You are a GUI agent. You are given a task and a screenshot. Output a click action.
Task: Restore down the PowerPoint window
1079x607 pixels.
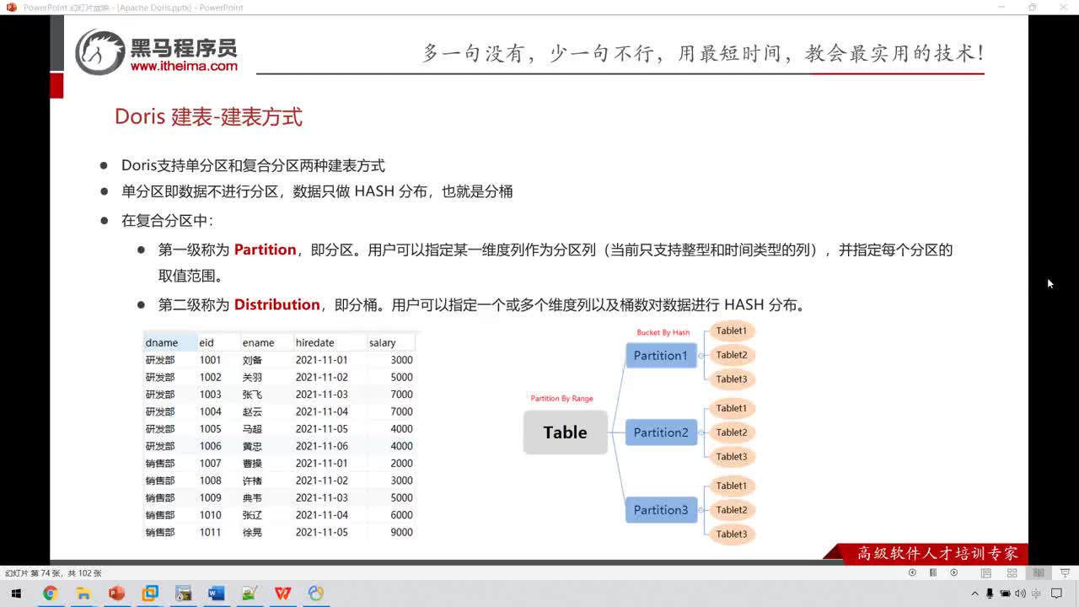[1033, 8]
